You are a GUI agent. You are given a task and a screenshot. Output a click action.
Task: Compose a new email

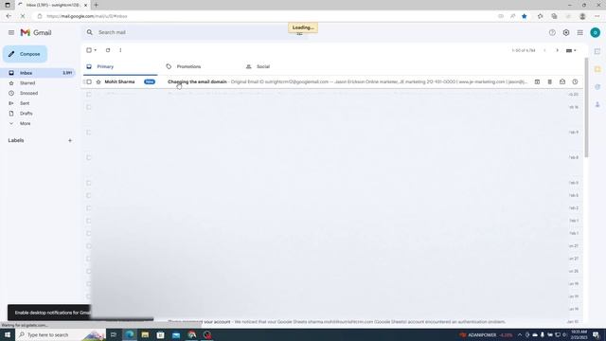[26, 54]
